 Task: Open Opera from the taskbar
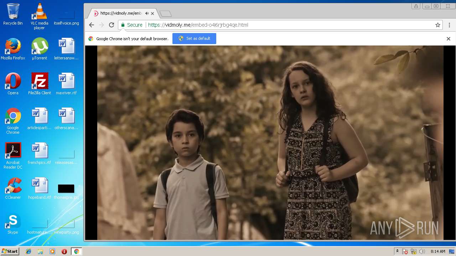point(64,251)
